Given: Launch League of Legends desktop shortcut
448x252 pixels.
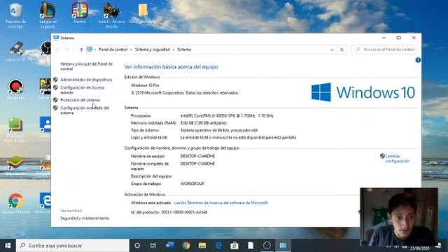Looking at the screenshot, I should tap(48, 15).
